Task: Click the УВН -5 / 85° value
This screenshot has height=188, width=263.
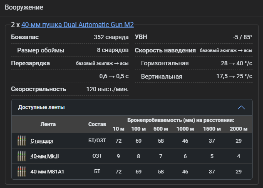Action: [x=243, y=37]
